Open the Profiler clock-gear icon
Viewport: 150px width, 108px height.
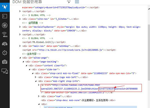coord(4,53)
